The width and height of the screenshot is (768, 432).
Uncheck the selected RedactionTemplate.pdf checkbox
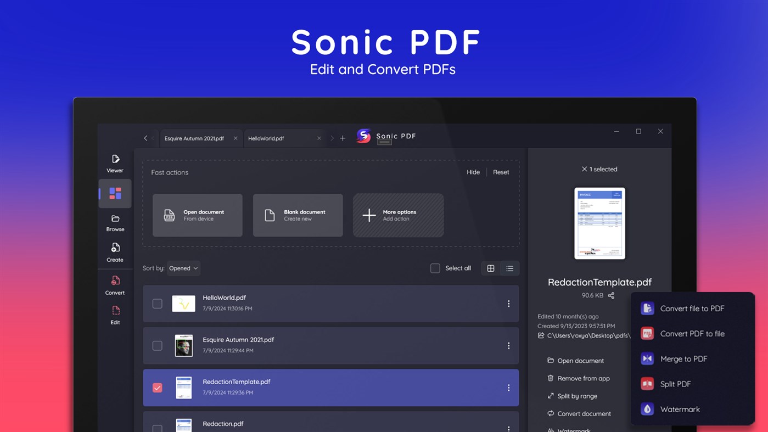[x=157, y=388]
